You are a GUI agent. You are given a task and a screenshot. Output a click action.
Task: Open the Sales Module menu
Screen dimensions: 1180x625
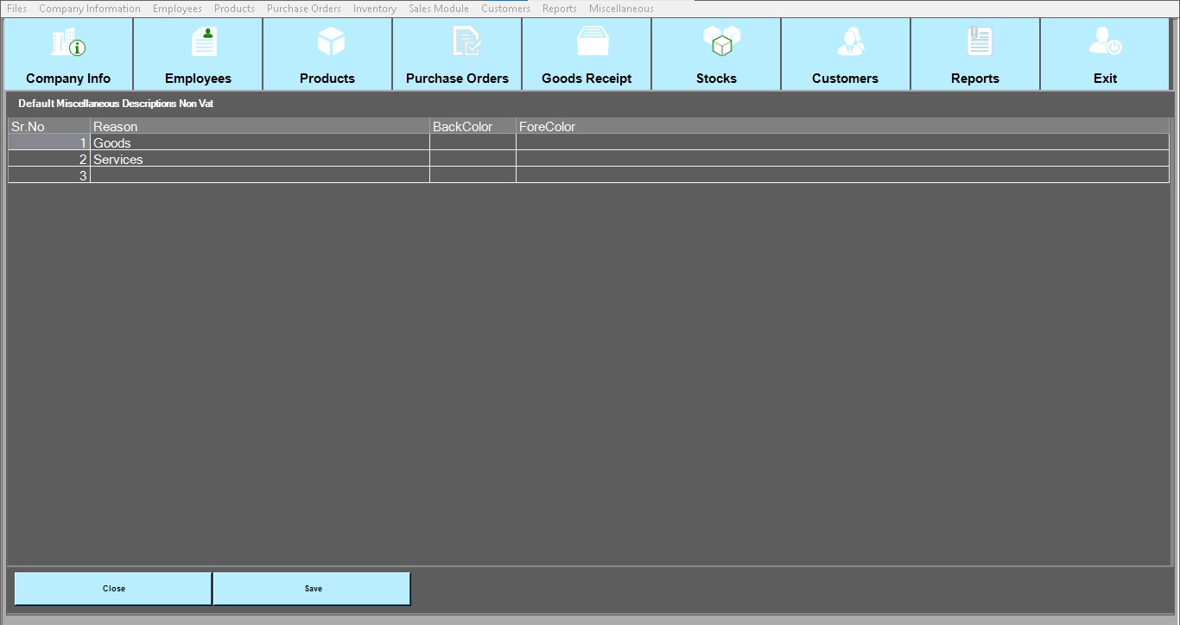[x=439, y=9]
